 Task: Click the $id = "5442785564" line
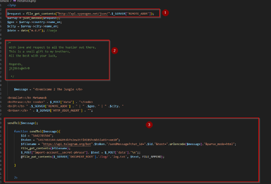point(37,136)
